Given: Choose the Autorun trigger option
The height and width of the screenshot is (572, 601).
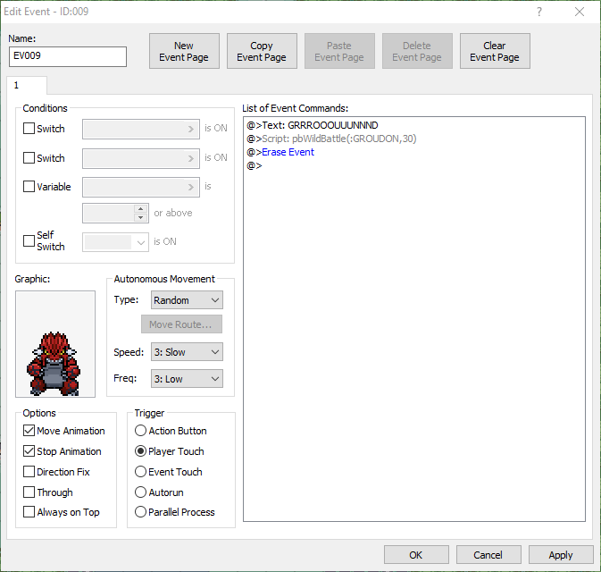Looking at the screenshot, I should tap(140, 492).
